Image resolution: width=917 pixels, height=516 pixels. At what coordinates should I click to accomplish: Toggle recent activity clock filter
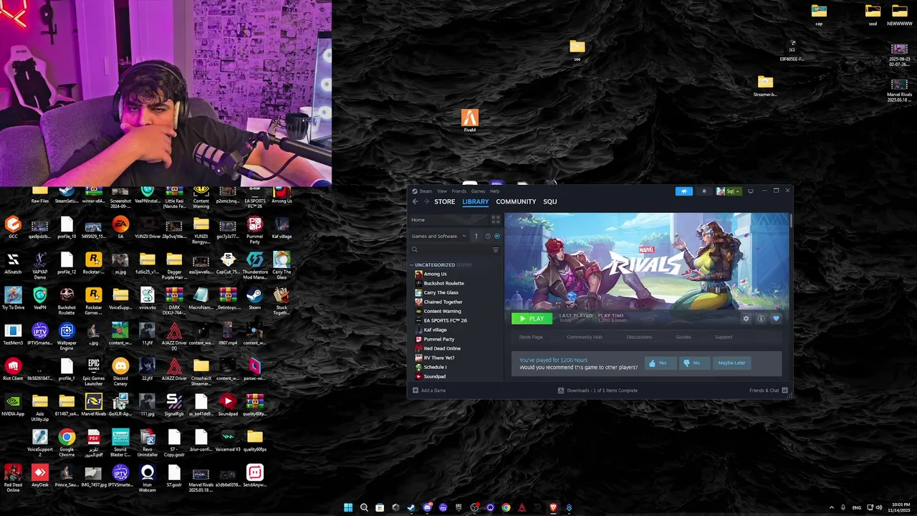coord(488,236)
